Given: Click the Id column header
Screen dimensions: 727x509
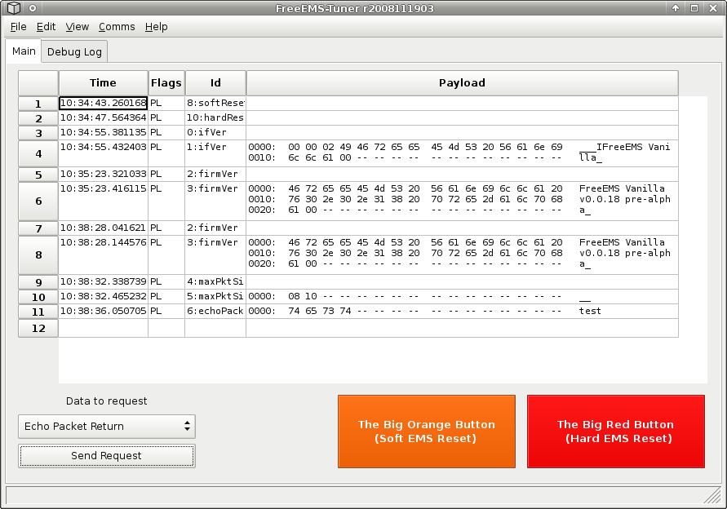Looking at the screenshot, I should coord(215,83).
